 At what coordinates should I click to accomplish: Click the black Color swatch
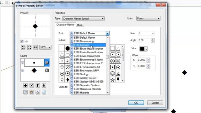[x=142, y=49]
